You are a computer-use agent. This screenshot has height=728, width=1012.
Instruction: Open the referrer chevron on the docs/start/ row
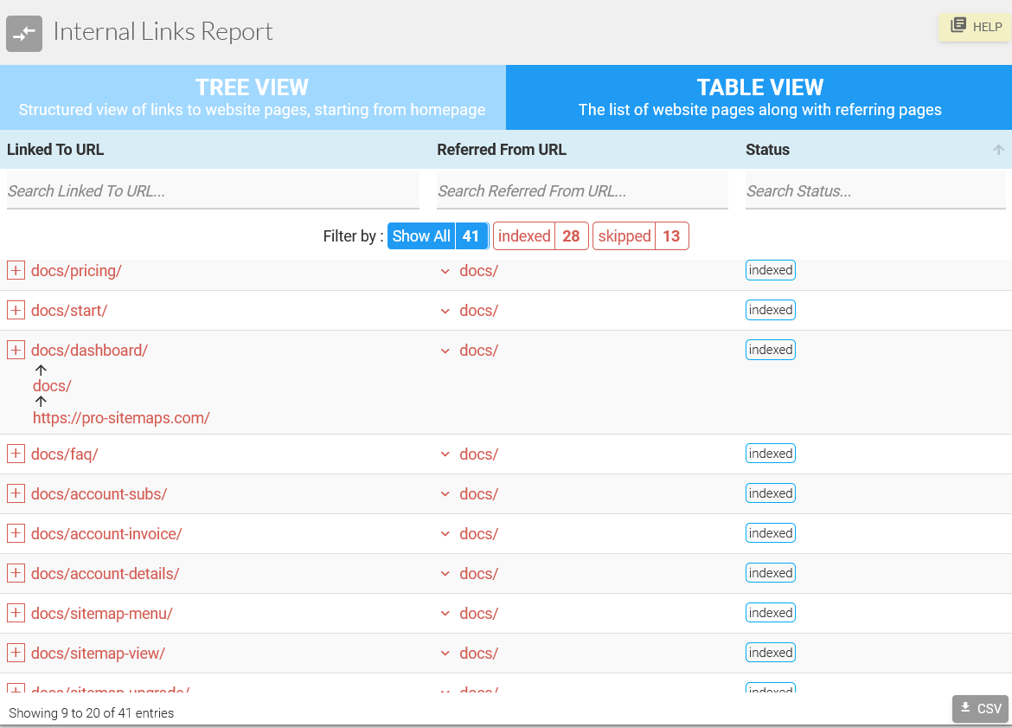click(x=445, y=310)
